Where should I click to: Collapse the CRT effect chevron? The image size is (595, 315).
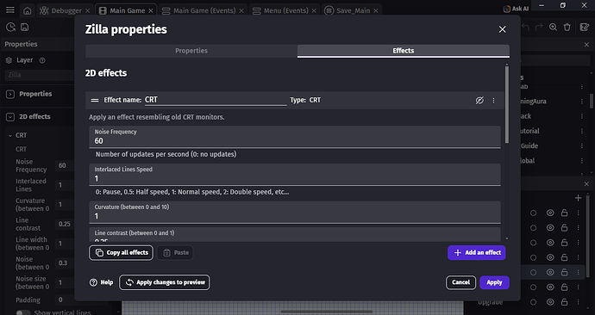pyautogui.click(x=10, y=135)
